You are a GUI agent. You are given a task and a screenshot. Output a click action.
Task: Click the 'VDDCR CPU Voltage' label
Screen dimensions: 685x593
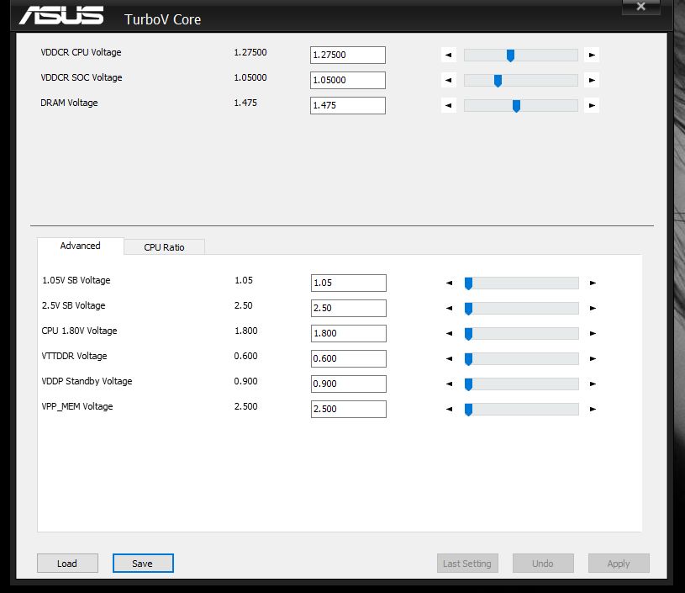[x=81, y=52]
